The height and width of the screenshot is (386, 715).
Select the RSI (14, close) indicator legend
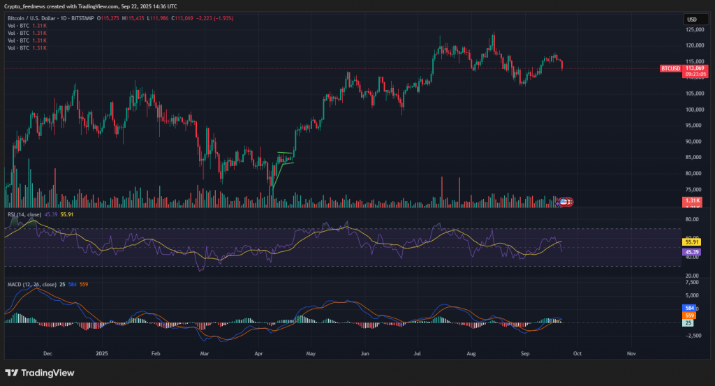(x=23, y=214)
